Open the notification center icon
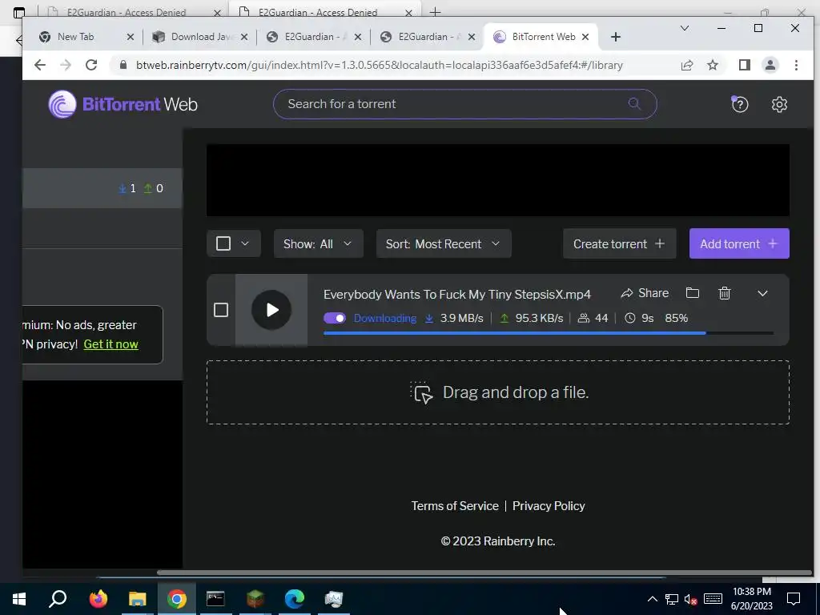 [794, 599]
